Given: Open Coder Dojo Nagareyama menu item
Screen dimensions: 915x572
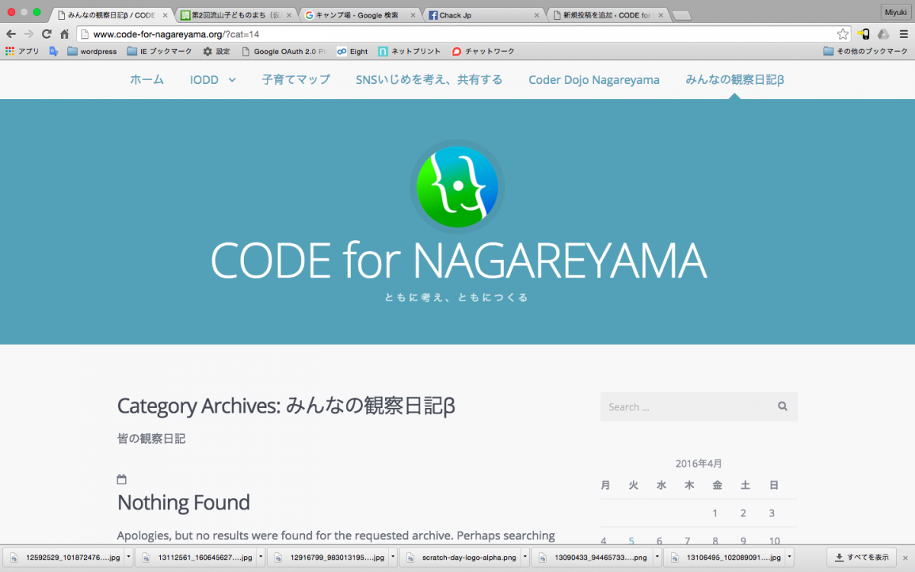Looking at the screenshot, I should click(x=594, y=80).
